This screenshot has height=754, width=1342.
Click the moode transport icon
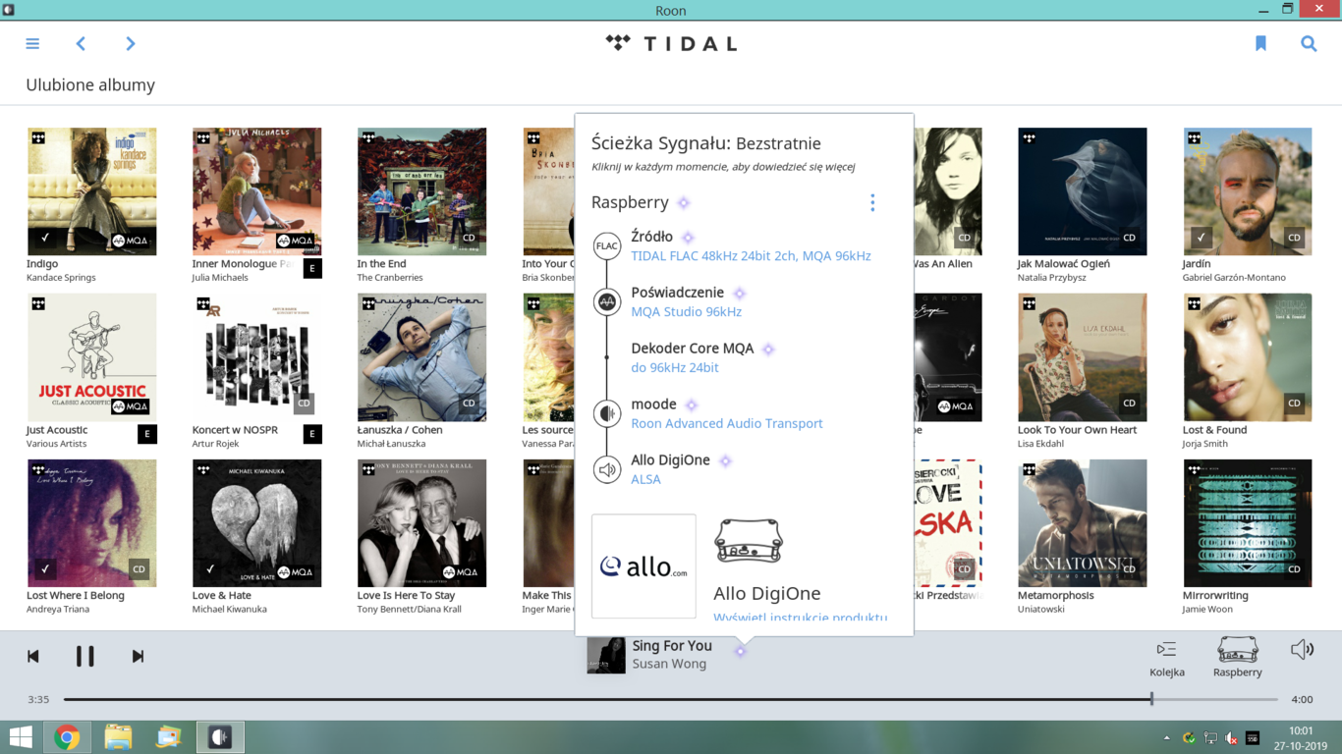pyautogui.click(x=607, y=414)
